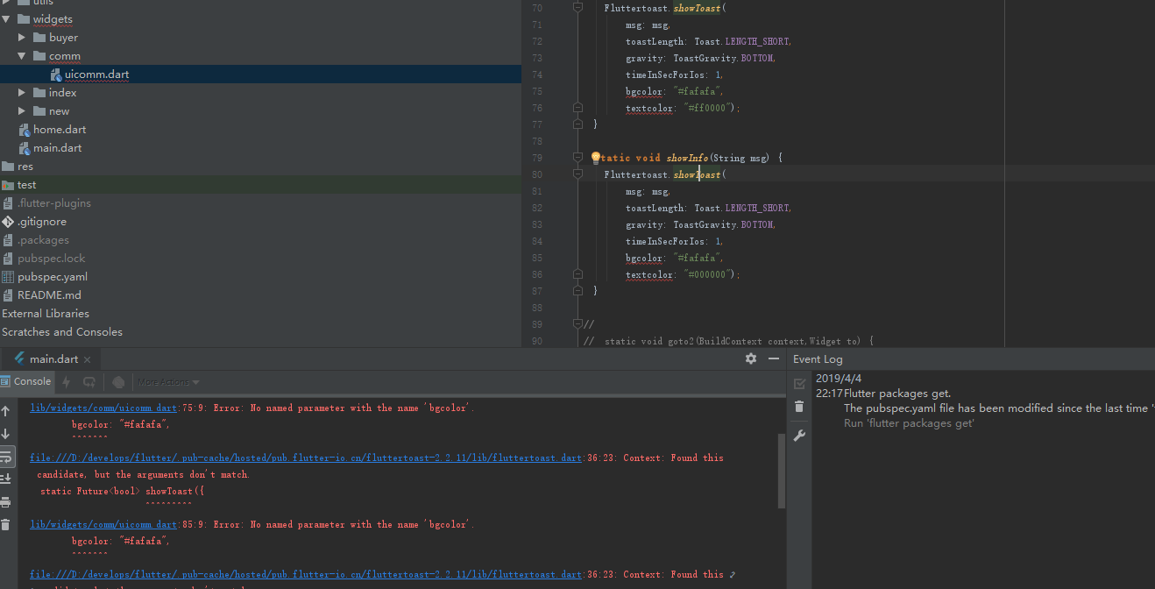Viewport: 1155px width, 589px height.
Task: Hide the run panel with minimize dash icon
Action: tap(774, 358)
